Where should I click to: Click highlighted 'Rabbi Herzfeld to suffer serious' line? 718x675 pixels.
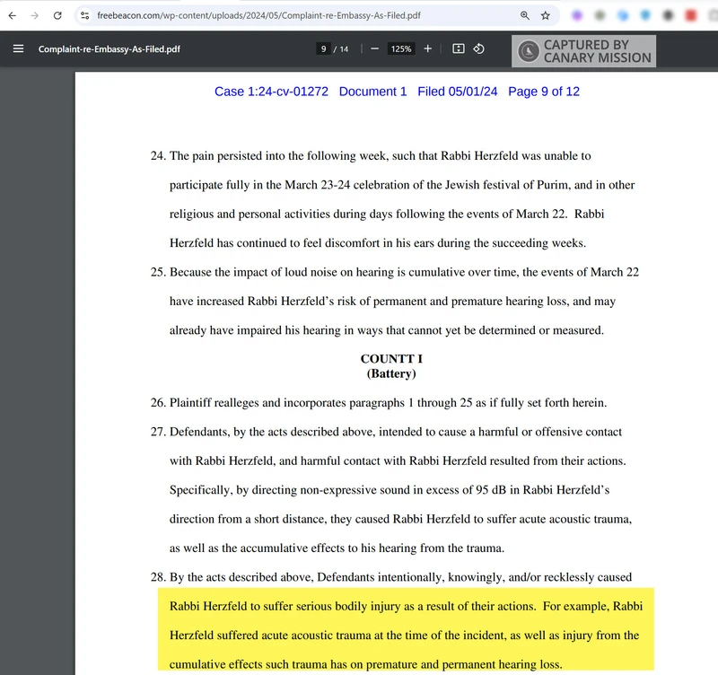coord(406,606)
